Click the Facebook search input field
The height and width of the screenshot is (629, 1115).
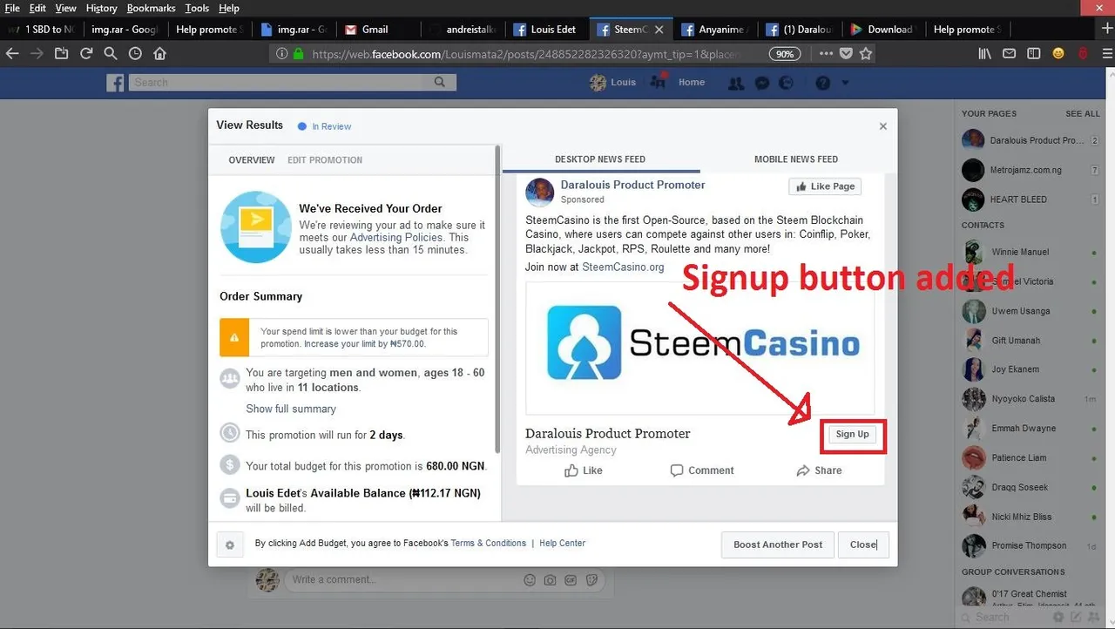coord(277,82)
